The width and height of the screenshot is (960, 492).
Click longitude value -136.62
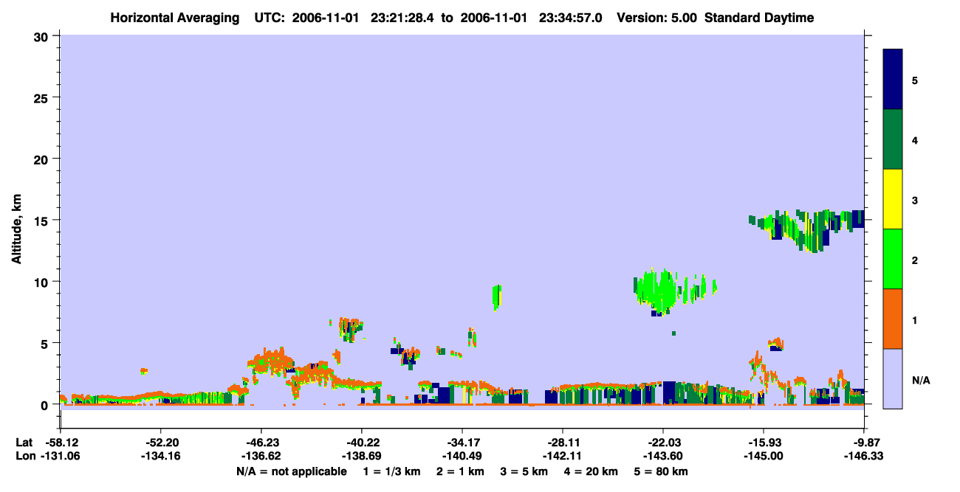(261, 457)
